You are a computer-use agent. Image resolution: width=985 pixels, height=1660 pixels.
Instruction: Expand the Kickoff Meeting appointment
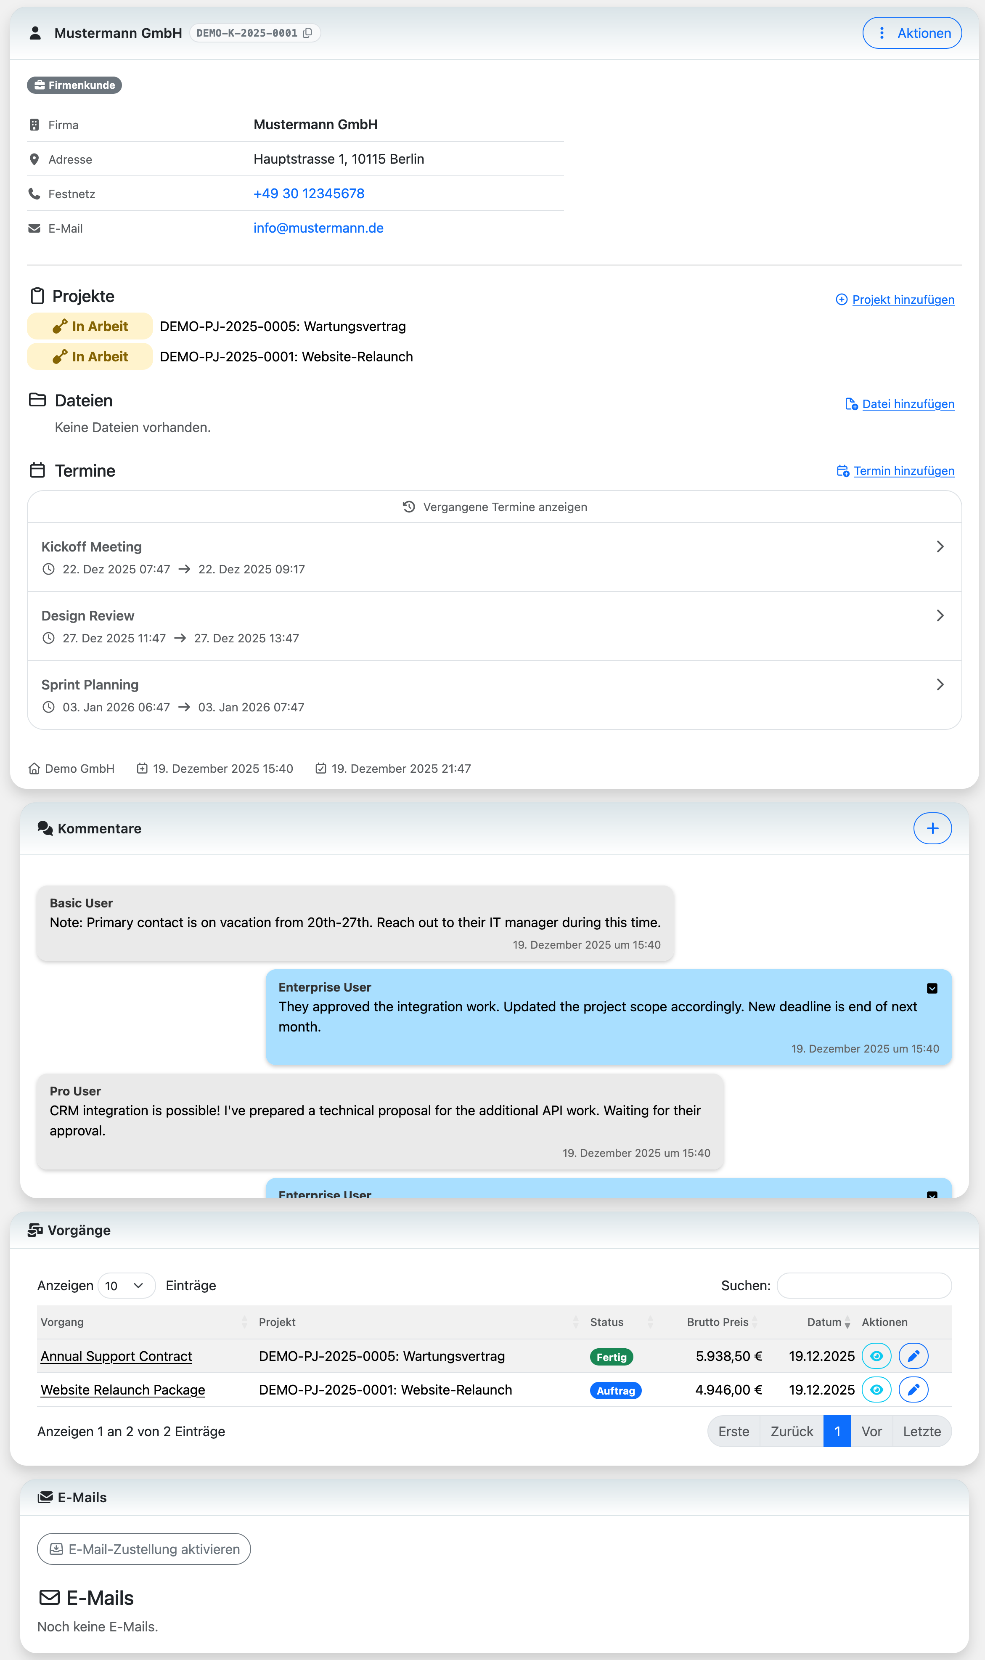[939, 546]
